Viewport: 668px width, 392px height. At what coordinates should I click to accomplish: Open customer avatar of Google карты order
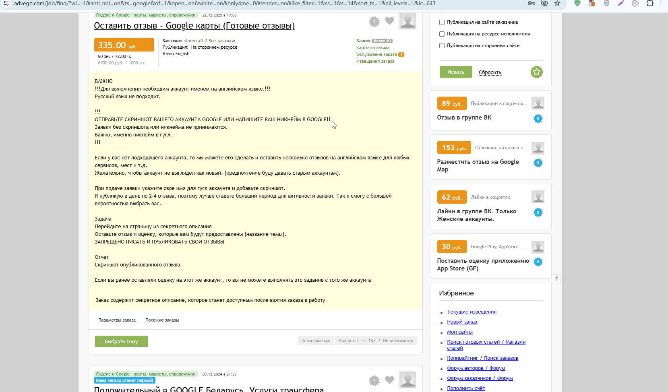tap(408, 21)
